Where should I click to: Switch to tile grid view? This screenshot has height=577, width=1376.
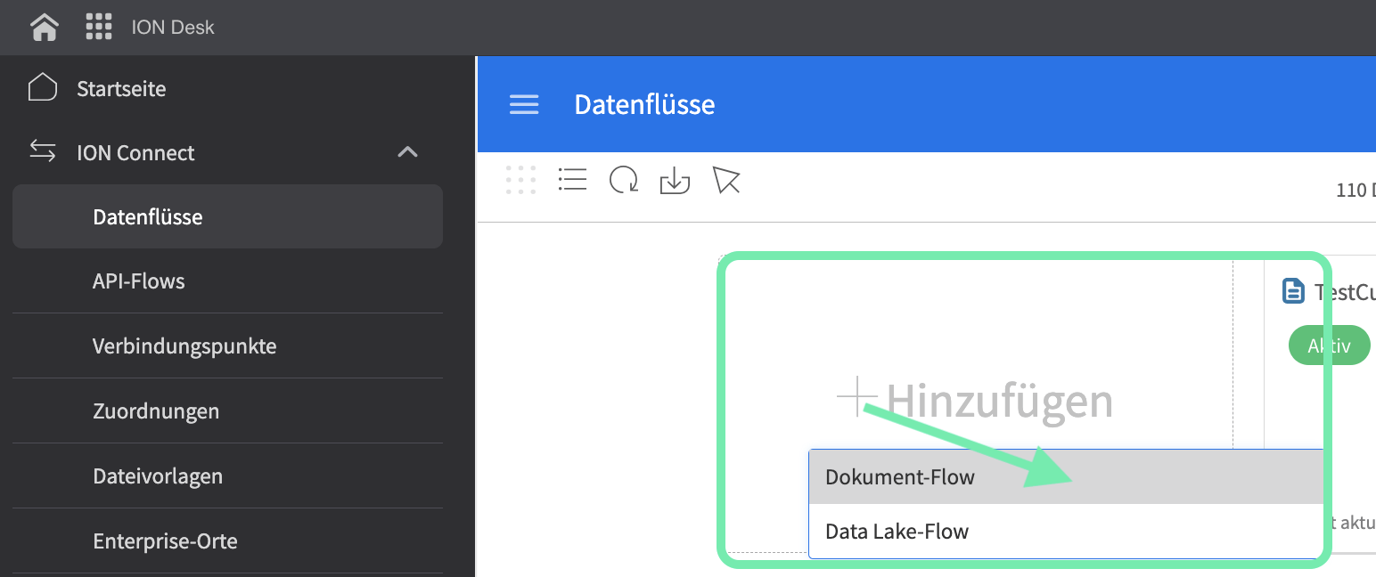[520, 180]
